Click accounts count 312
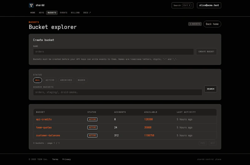 click(x=116, y=135)
